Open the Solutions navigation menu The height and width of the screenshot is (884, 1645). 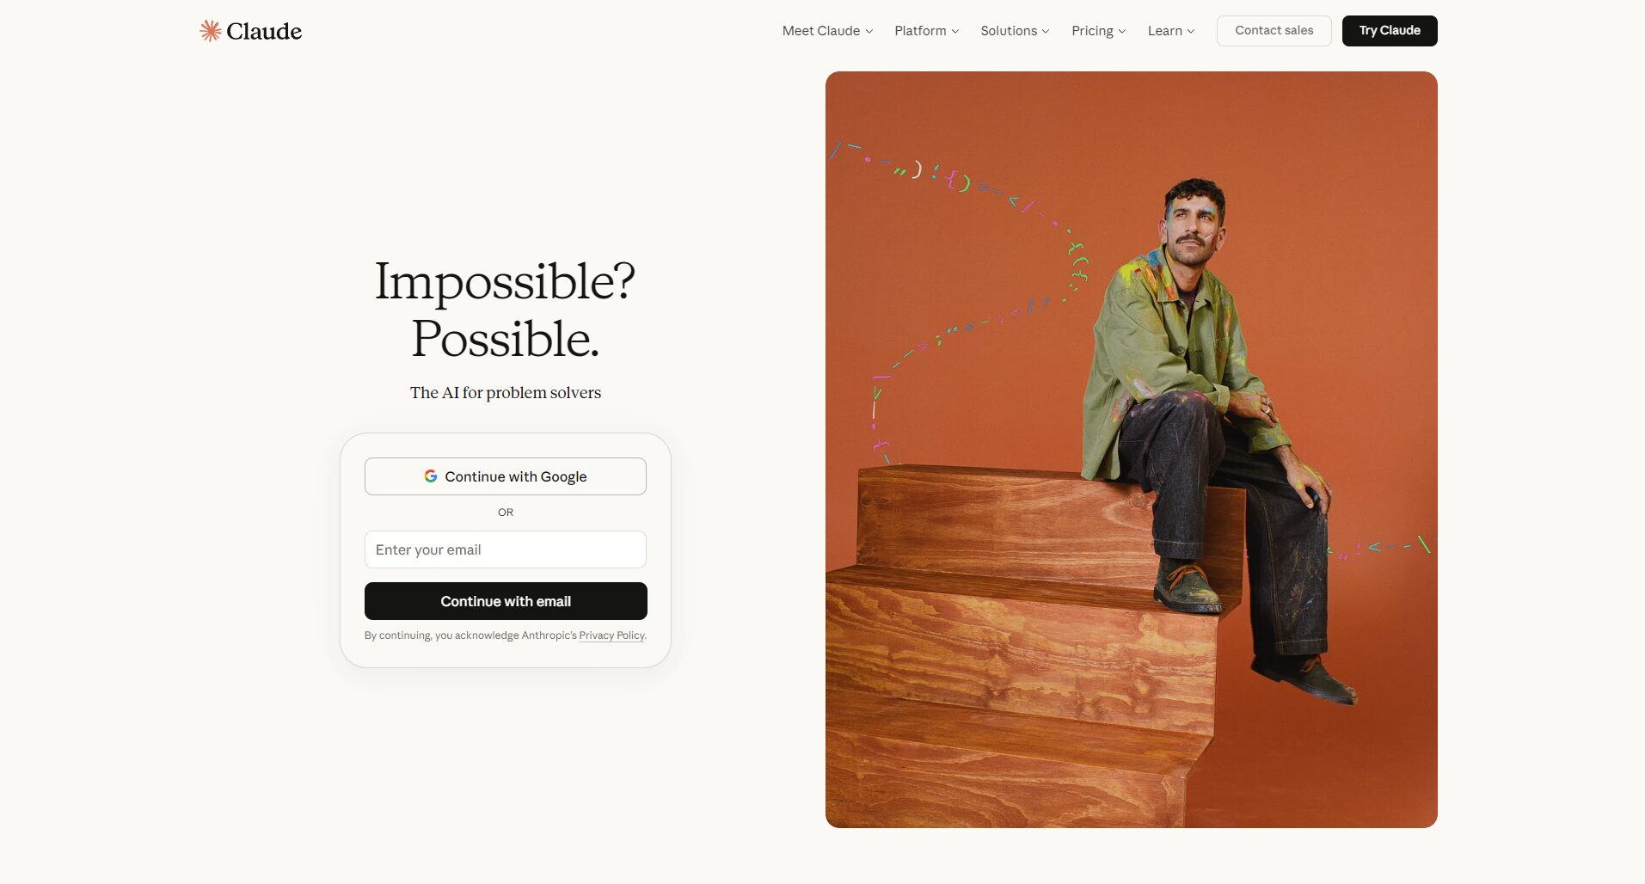pos(1015,31)
